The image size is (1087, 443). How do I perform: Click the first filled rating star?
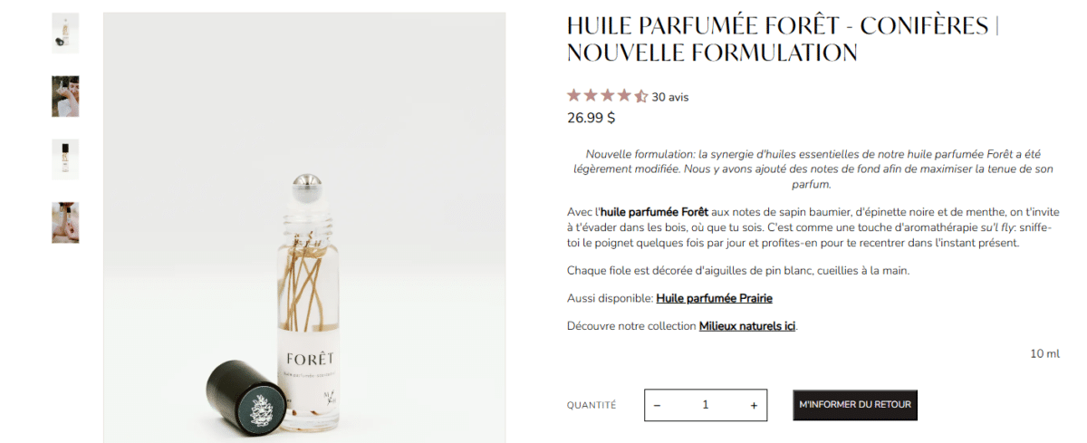(x=574, y=96)
